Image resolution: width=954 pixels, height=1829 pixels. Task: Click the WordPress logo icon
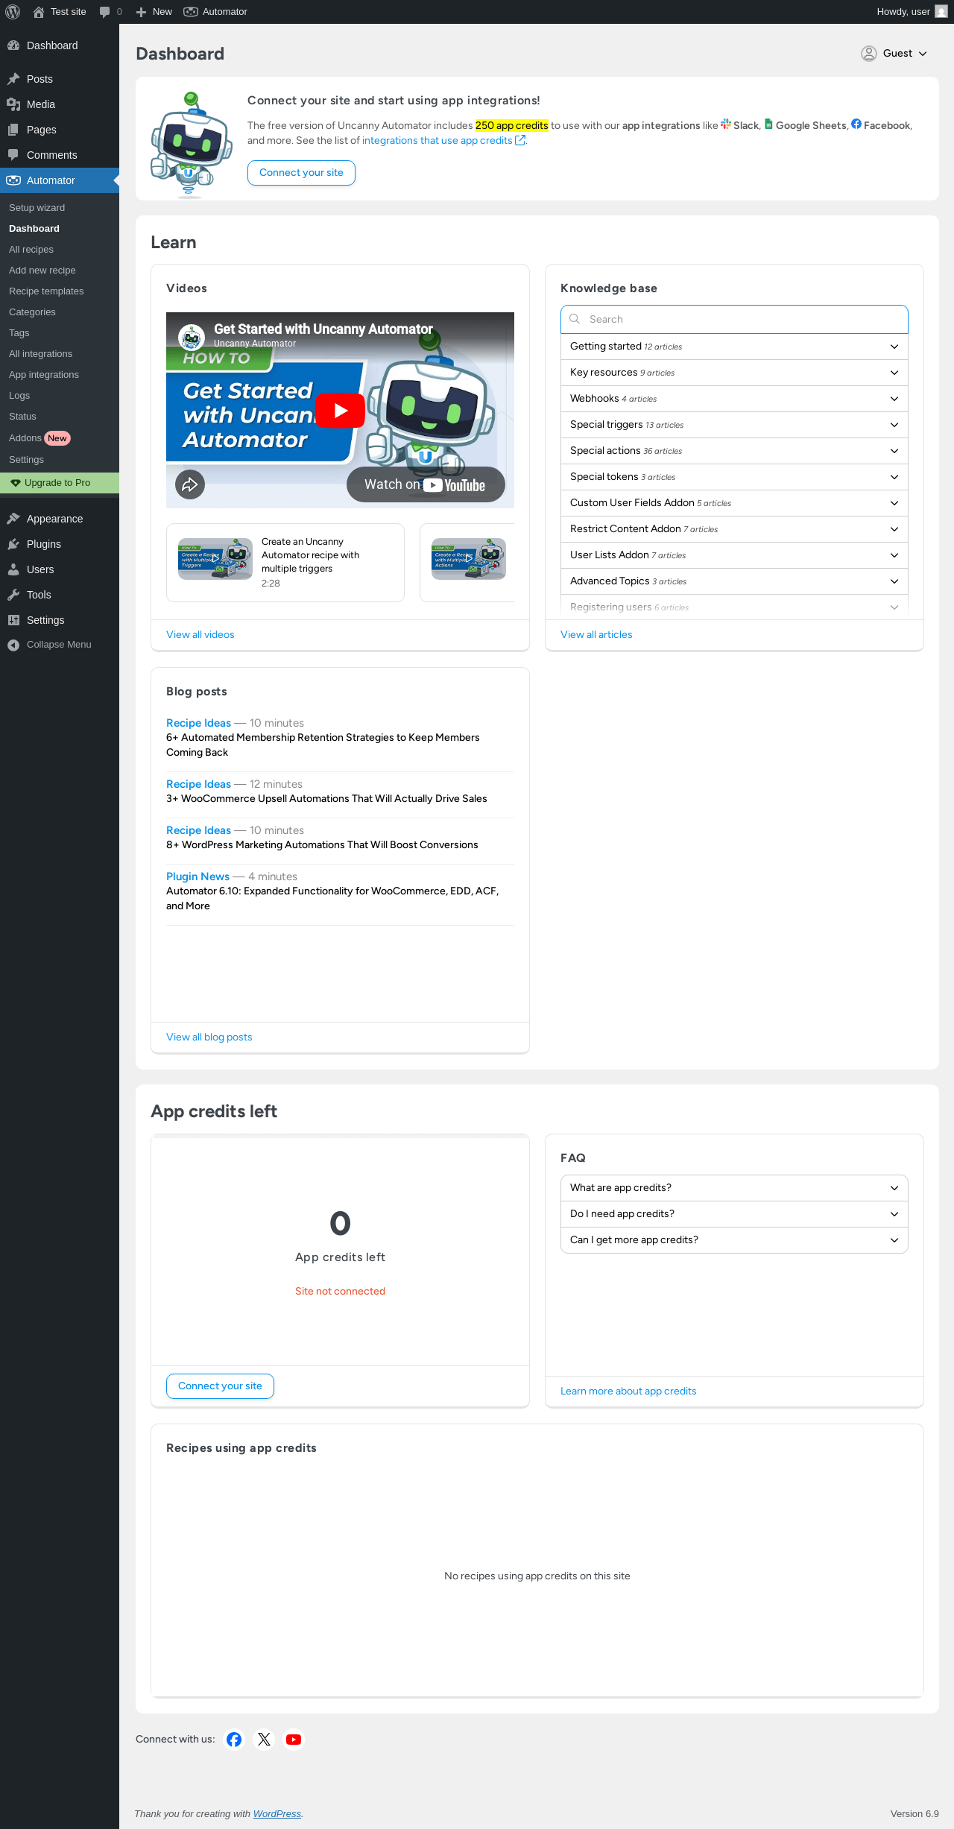pos(13,12)
